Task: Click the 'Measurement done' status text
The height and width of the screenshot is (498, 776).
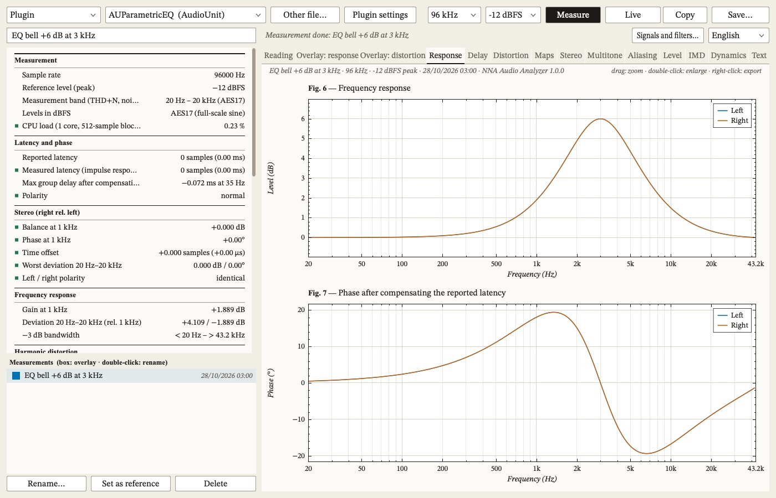Action: (x=337, y=35)
